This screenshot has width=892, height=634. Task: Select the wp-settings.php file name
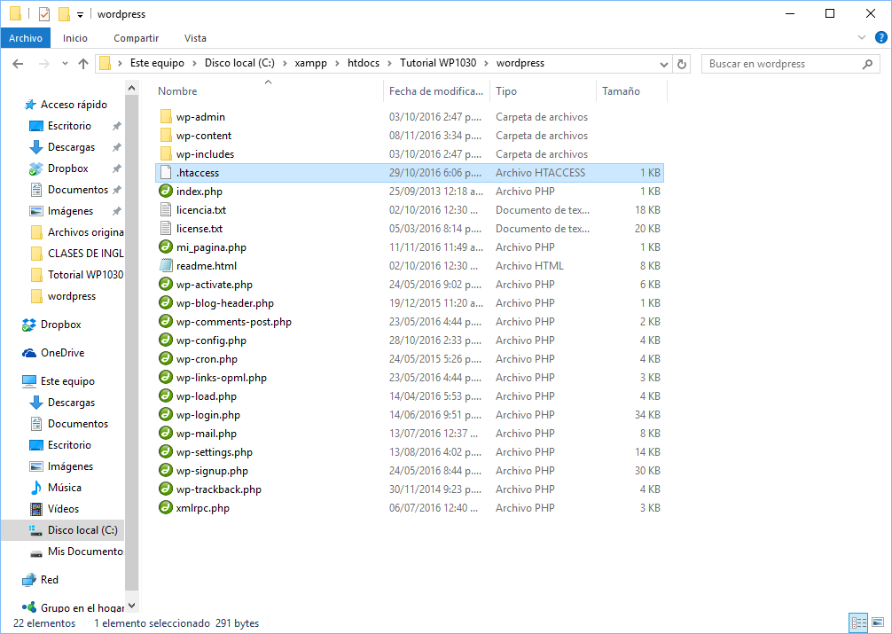215,452
